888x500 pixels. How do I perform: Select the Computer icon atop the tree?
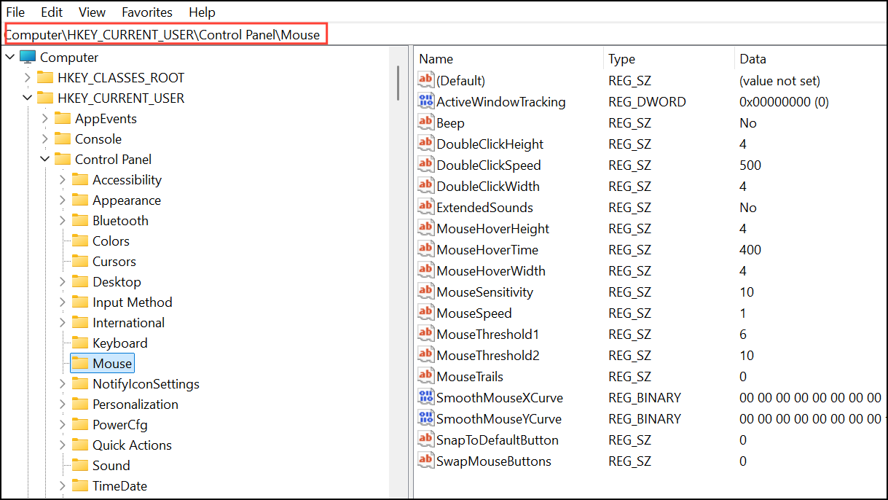(x=27, y=57)
